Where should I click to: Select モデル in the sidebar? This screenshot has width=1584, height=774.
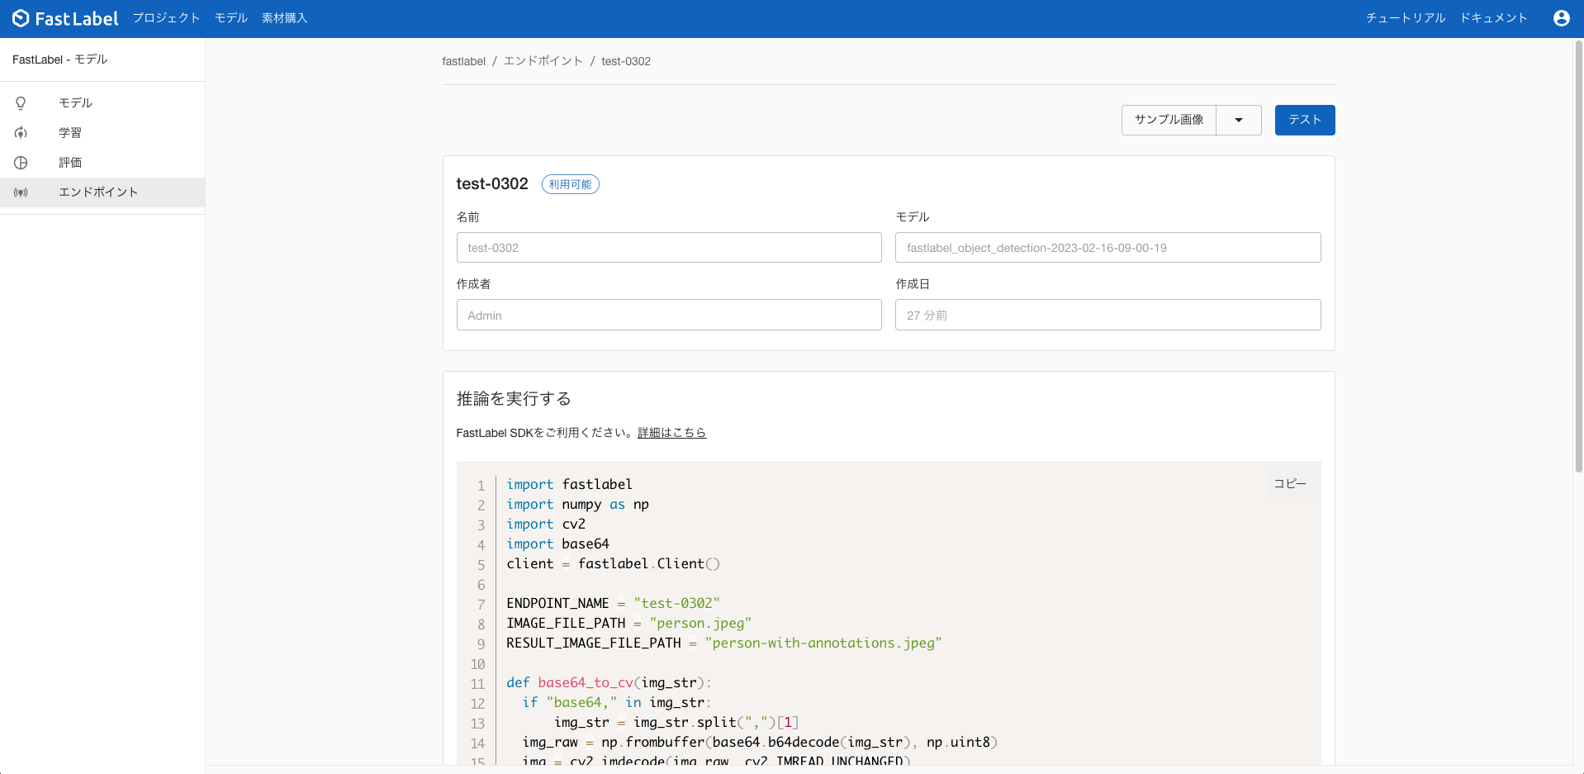click(x=102, y=103)
